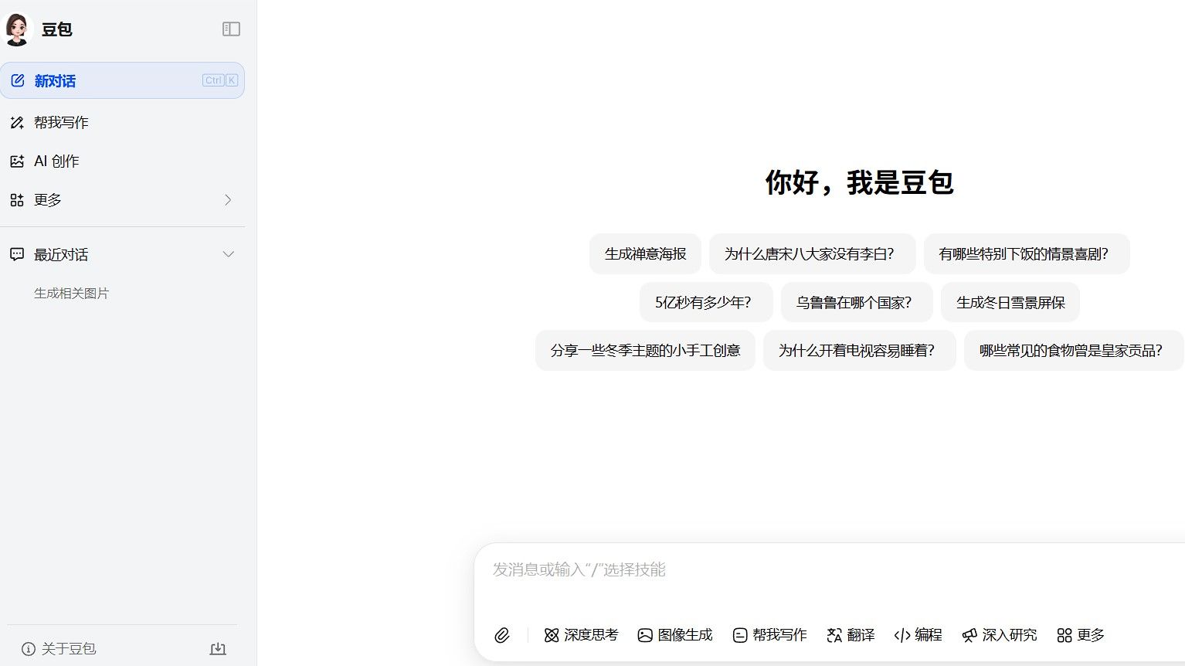Click the 深度思考 atom icon
1185x666 pixels.
point(552,635)
